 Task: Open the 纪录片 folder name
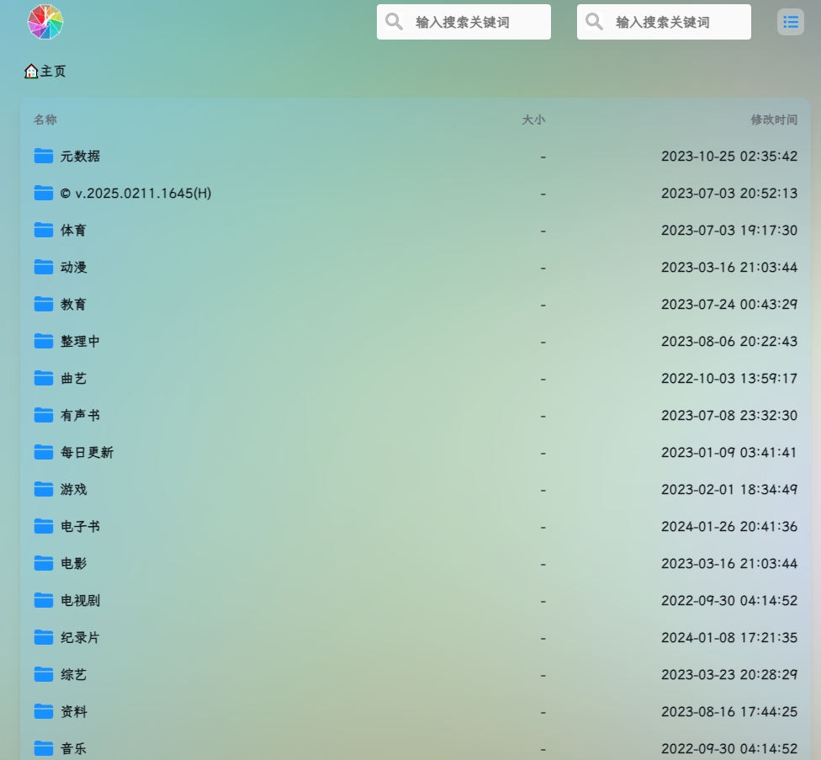[x=80, y=637]
